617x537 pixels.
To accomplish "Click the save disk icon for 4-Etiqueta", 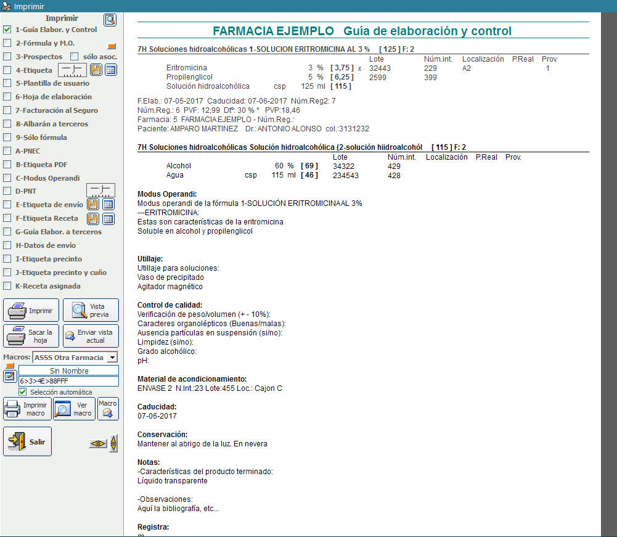I will coord(96,70).
